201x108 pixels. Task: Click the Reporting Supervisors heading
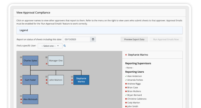pyautogui.click(x=138, y=63)
